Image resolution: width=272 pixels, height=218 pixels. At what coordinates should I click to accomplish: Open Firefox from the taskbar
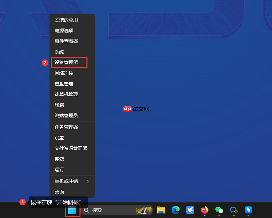click(x=205, y=210)
